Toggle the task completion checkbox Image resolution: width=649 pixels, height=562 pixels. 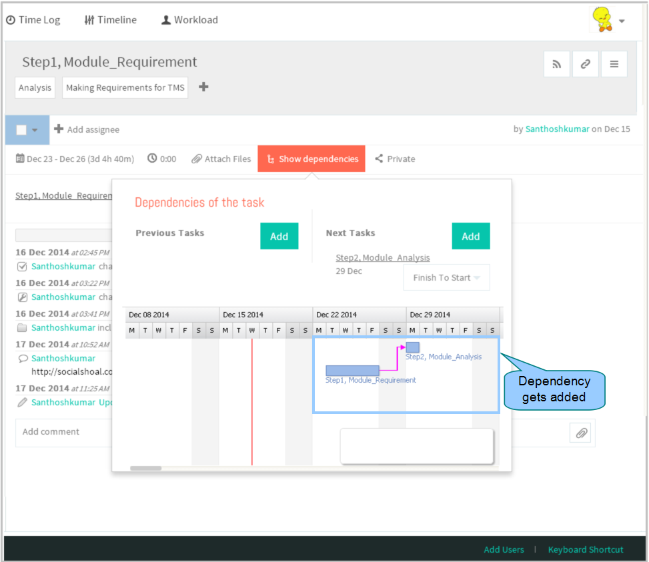pos(21,130)
